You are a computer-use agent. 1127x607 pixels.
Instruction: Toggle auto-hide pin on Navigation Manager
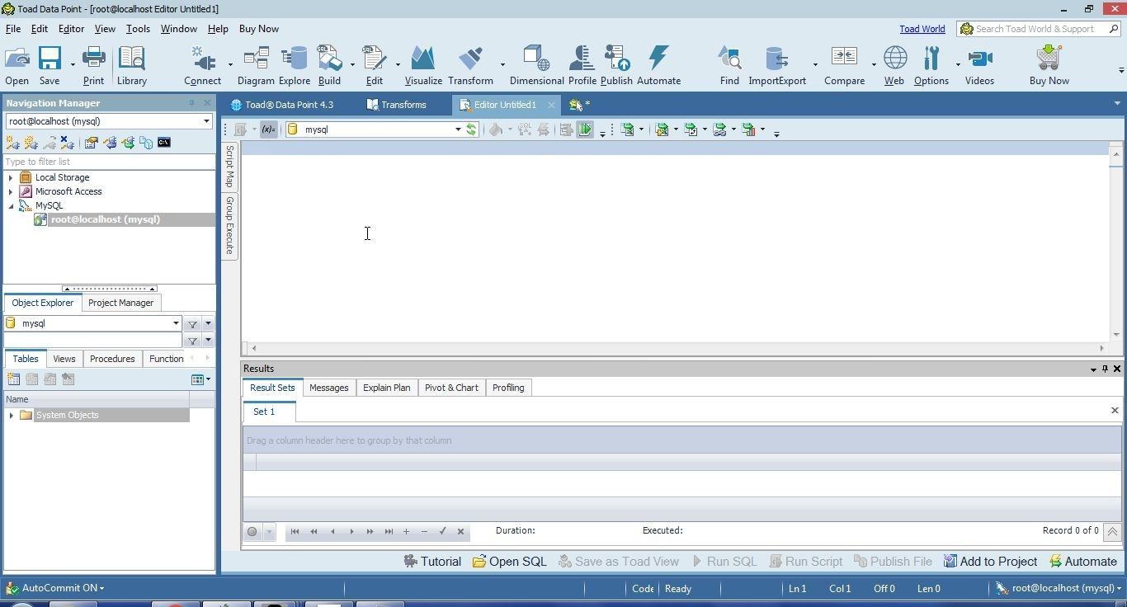pyautogui.click(x=191, y=103)
